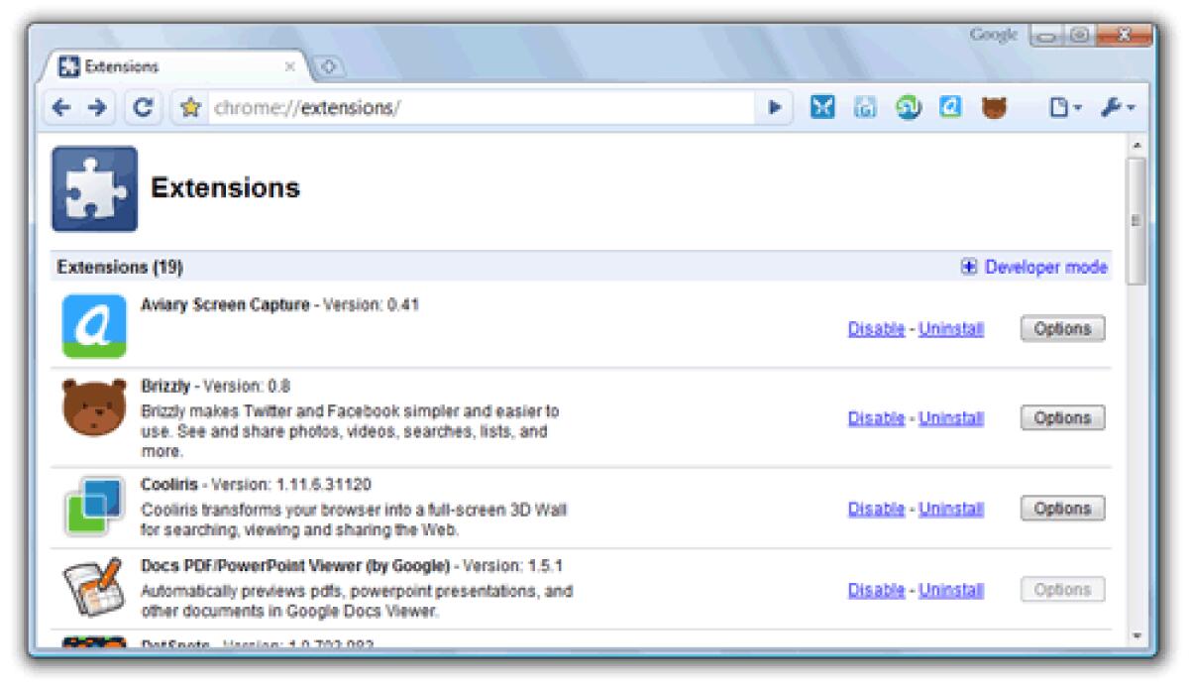Click the scrollbar down arrow
Viewport: 1189px width, 690px height.
coord(1136,634)
